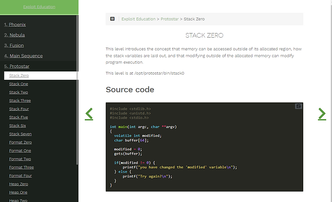
Task: Click the modified = 0; code line
Action: [128, 149]
